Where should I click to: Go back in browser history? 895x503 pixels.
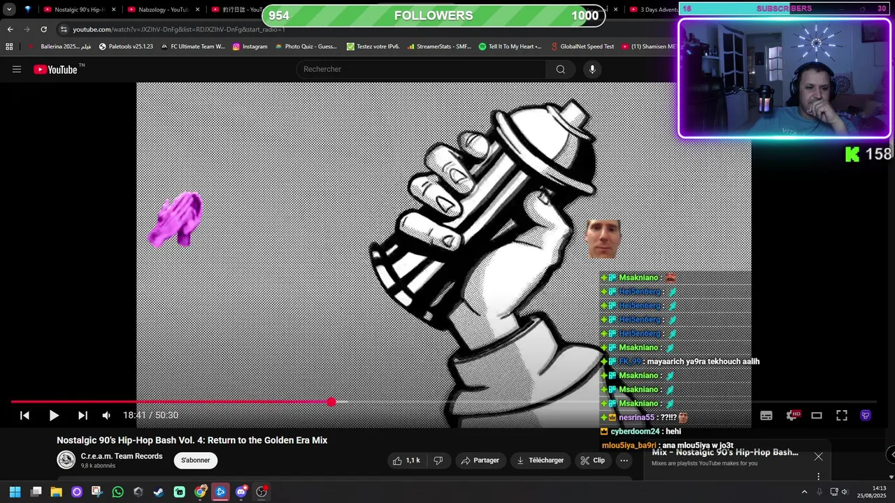pos(10,29)
